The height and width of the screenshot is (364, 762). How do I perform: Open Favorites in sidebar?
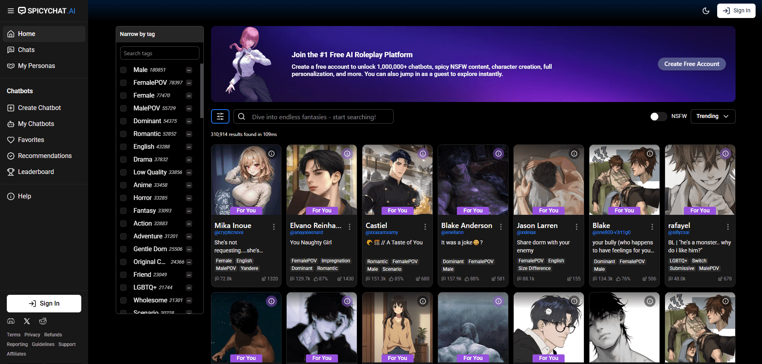coord(44,140)
